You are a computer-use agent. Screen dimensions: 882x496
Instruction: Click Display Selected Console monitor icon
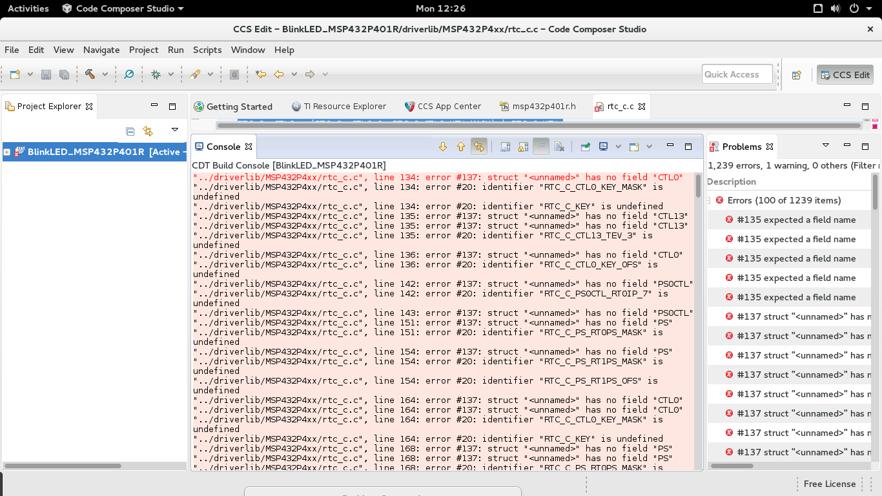(x=603, y=147)
